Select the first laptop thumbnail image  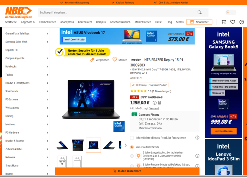pos(62,145)
